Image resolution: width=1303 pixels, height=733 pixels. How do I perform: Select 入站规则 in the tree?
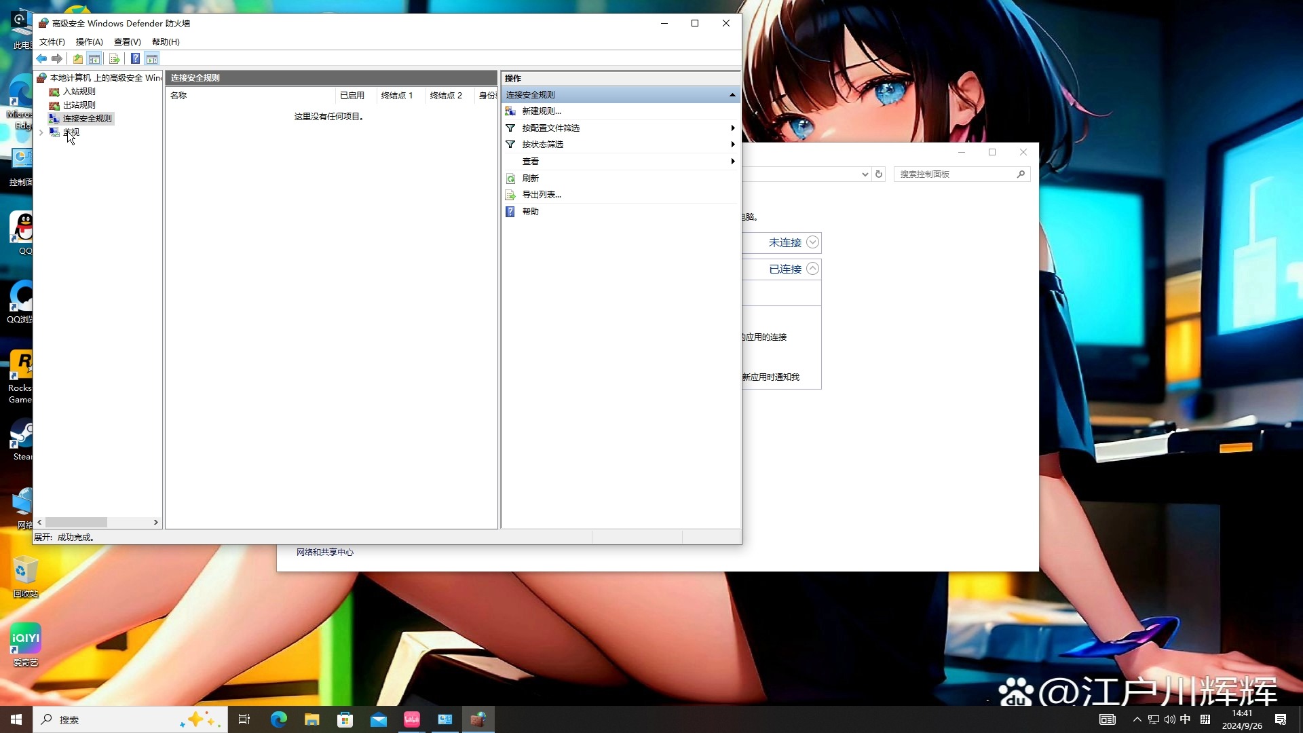coord(79,92)
